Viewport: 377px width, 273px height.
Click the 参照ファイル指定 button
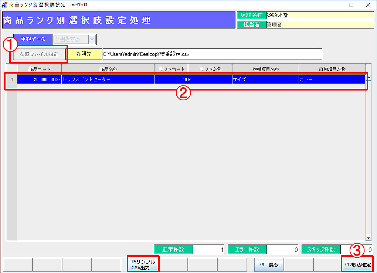pyautogui.click(x=39, y=54)
